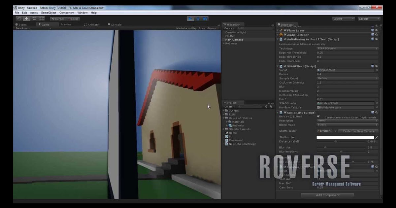
Task: Click the Stats button in Game view
Action: click(202, 28)
